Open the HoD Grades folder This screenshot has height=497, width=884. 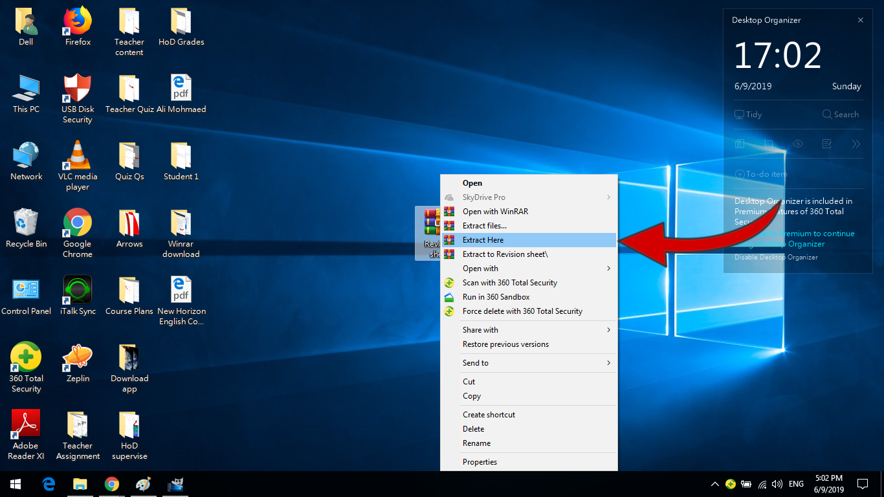tap(181, 27)
